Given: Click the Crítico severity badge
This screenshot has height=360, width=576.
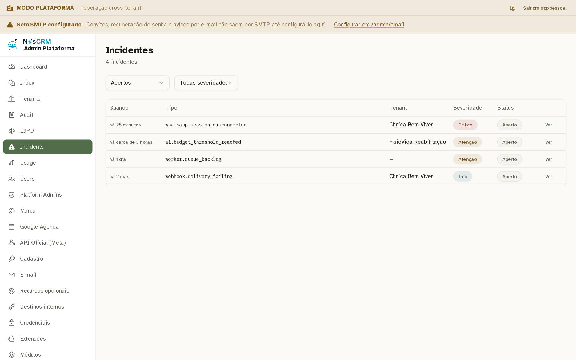Looking at the screenshot, I should click(465, 125).
